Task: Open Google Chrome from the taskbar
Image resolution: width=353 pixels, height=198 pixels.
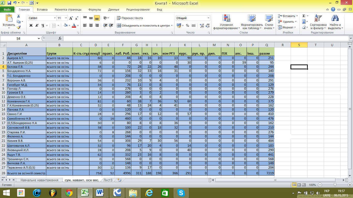Action: tap(69, 192)
